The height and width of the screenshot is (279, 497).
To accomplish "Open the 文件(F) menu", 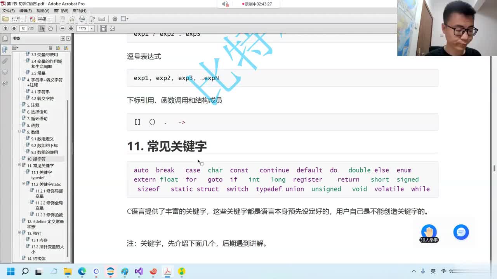I will tap(9, 11).
